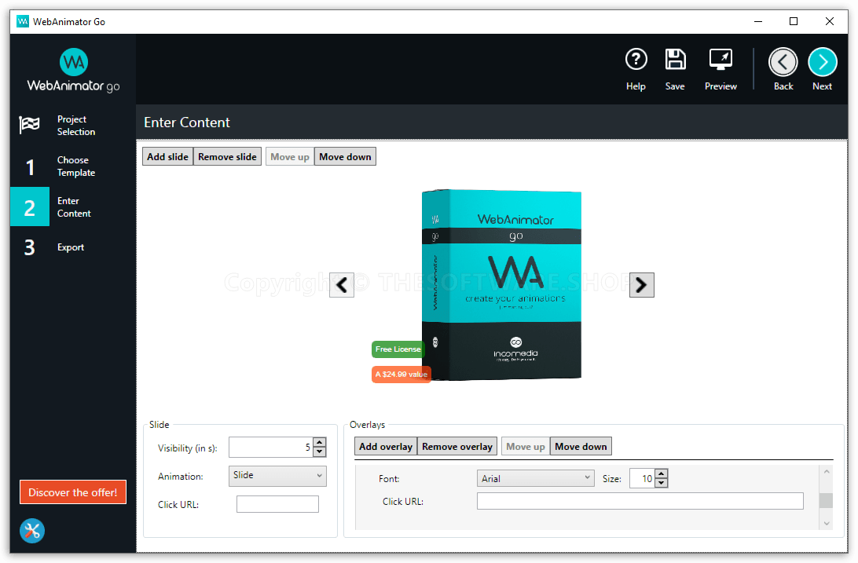Open the tools wrench icon in sidebar
Image resolution: width=858 pixels, height=563 pixels.
pyautogui.click(x=32, y=531)
